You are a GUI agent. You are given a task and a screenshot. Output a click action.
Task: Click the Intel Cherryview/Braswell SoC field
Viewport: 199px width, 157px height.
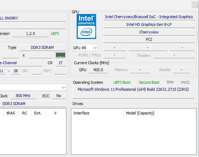[149, 17]
